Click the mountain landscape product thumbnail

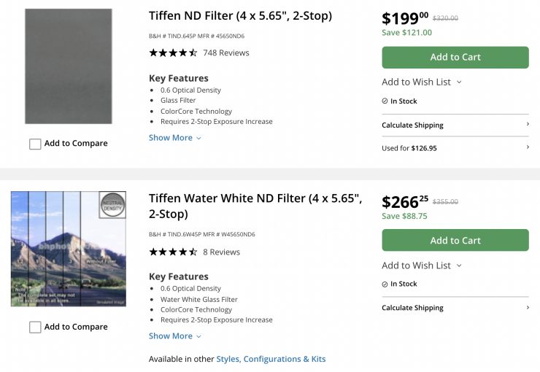click(69, 249)
